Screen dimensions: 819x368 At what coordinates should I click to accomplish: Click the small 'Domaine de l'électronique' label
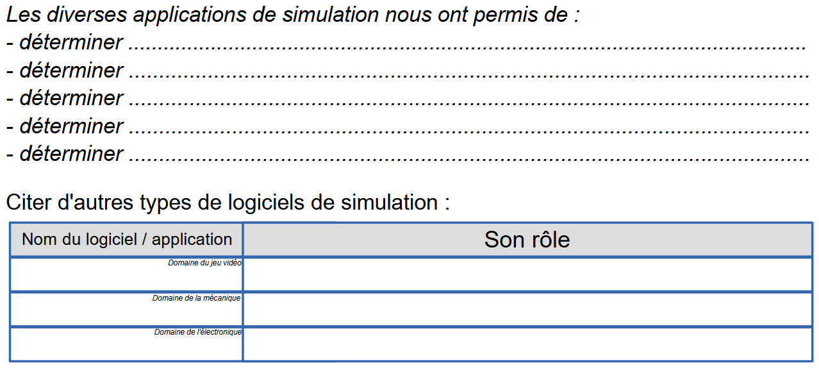[x=198, y=332]
